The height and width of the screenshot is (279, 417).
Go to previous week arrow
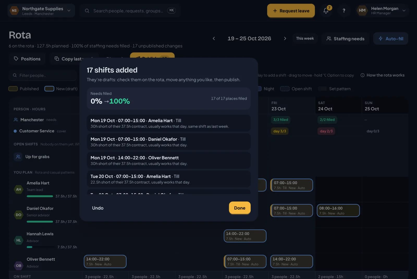[x=214, y=39]
